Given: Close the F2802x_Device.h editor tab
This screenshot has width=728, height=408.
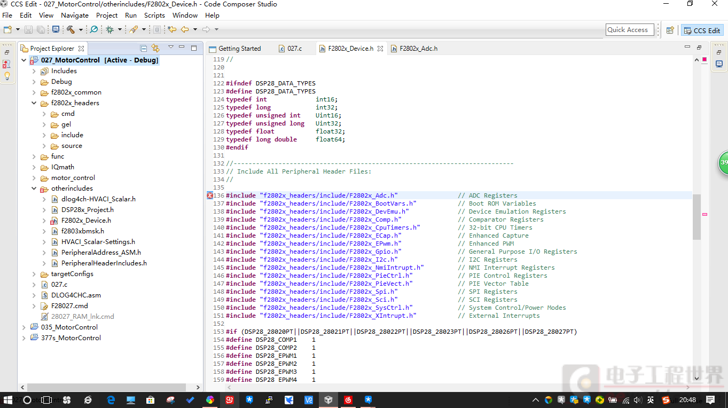Looking at the screenshot, I should [x=380, y=48].
